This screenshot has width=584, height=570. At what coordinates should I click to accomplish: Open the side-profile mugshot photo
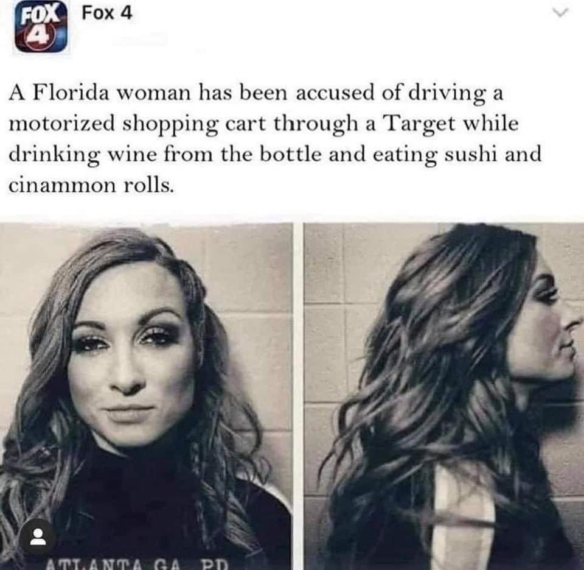443,396
